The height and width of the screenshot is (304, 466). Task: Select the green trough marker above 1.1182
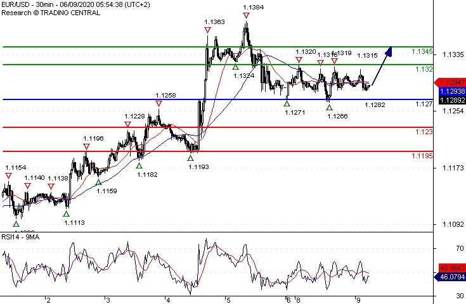pyautogui.click(x=139, y=166)
